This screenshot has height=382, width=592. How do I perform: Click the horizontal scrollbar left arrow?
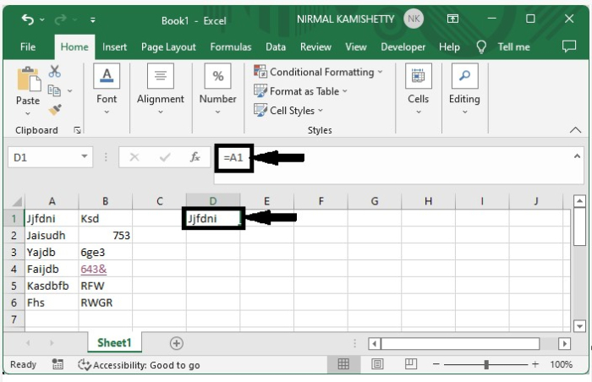click(374, 343)
